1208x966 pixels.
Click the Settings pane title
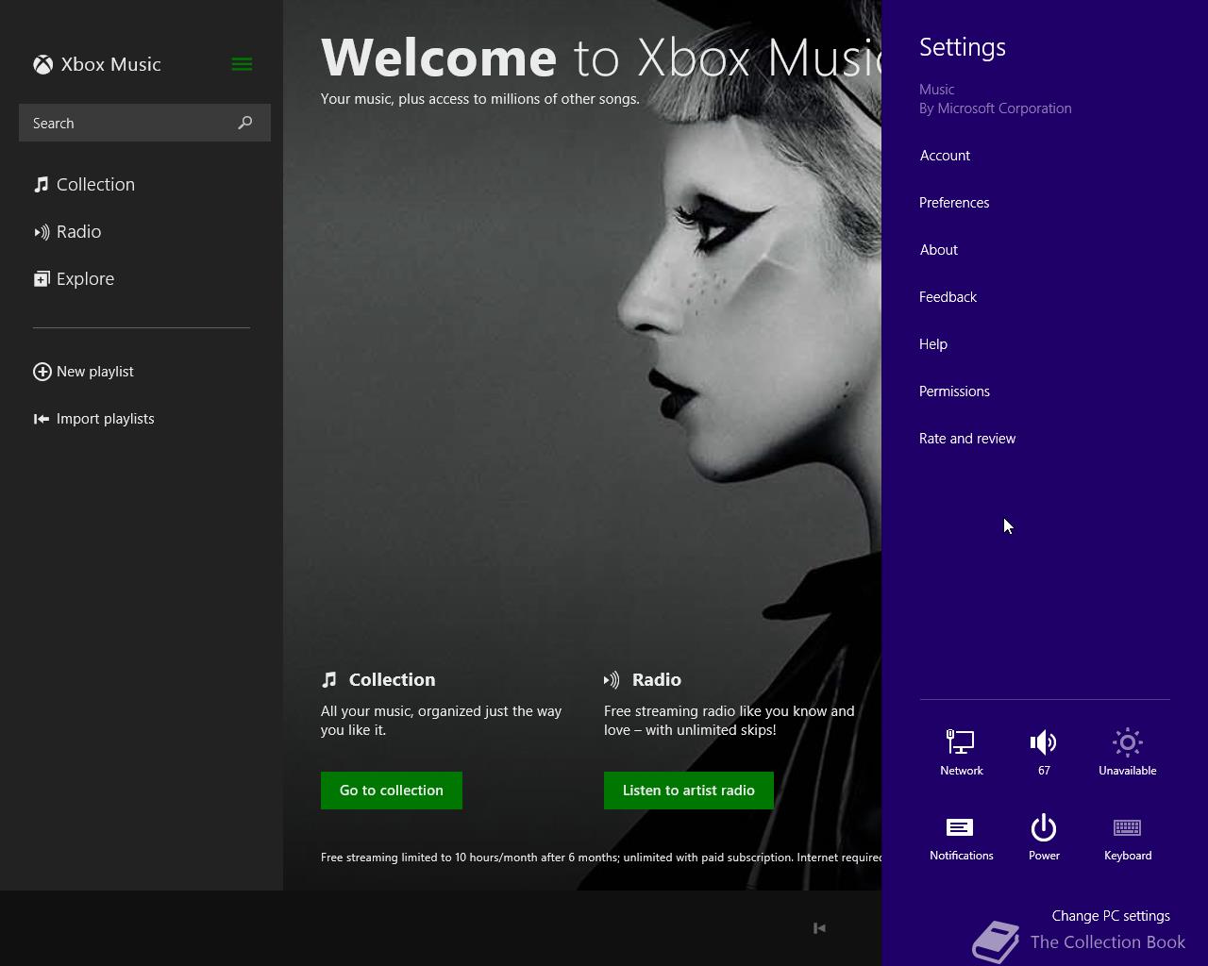tap(963, 47)
